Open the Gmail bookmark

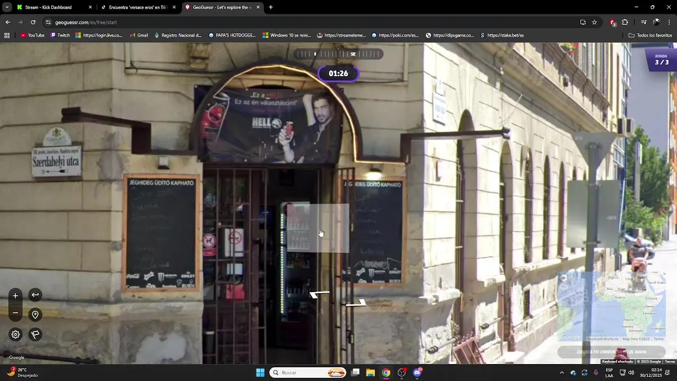(139, 35)
